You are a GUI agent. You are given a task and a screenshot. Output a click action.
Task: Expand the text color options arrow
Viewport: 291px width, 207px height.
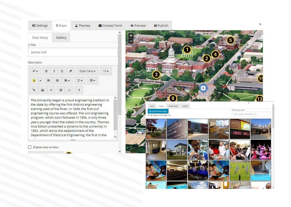click(x=40, y=80)
